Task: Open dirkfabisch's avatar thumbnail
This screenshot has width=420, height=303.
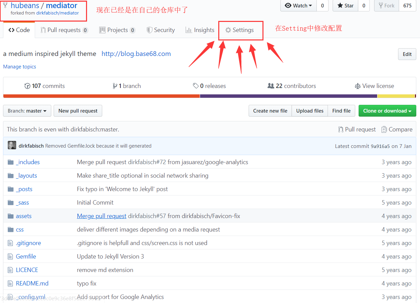Action: (x=12, y=146)
